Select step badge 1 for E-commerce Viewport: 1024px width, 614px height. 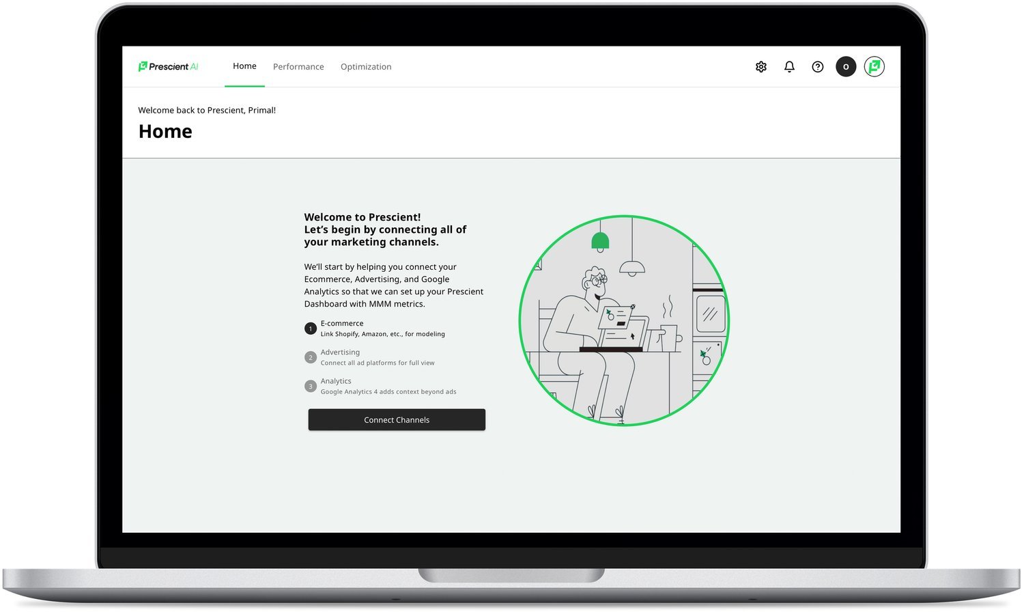[311, 328]
